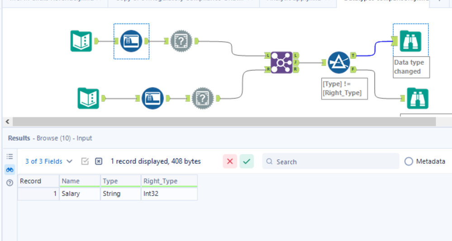Select the Int32 cell

click(169, 194)
